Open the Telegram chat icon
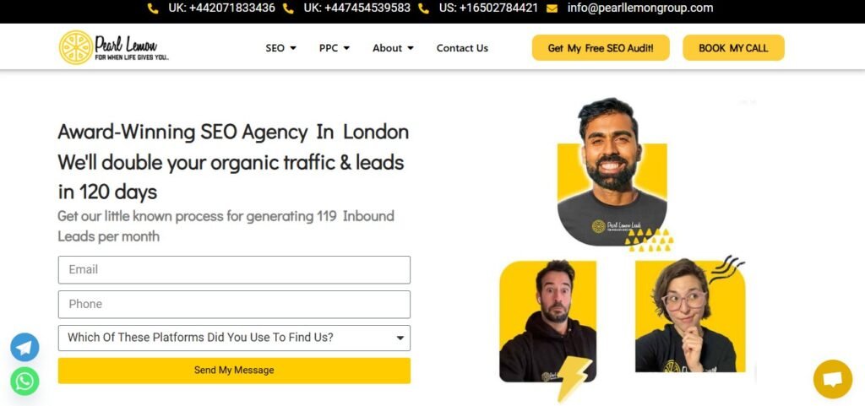 [24, 347]
